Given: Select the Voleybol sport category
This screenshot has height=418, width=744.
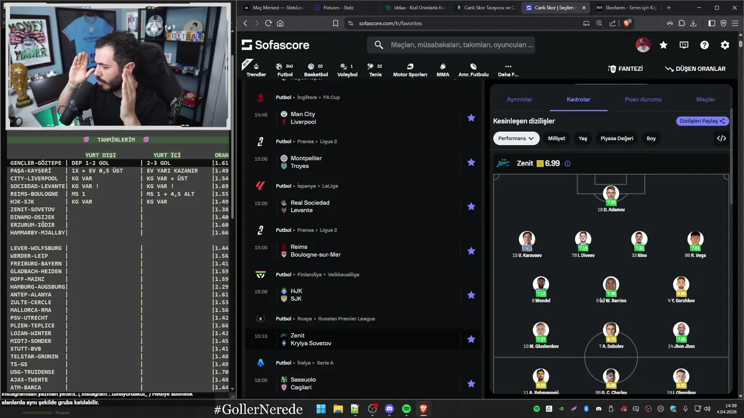Looking at the screenshot, I should (348, 70).
